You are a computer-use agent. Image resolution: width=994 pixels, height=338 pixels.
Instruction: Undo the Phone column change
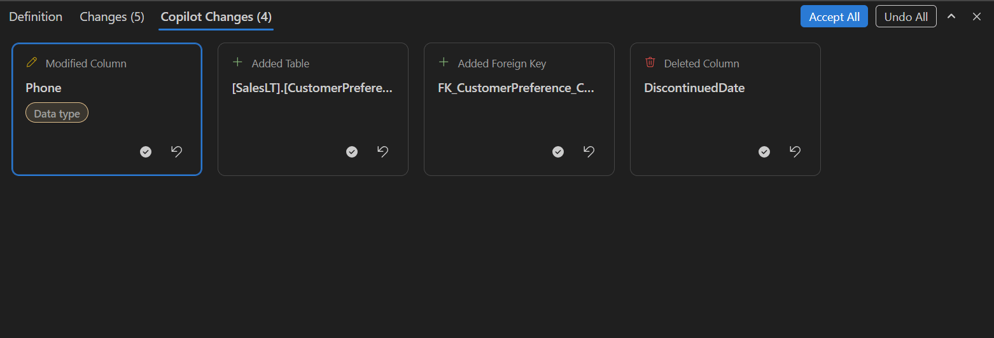pyautogui.click(x=176, y=152)
